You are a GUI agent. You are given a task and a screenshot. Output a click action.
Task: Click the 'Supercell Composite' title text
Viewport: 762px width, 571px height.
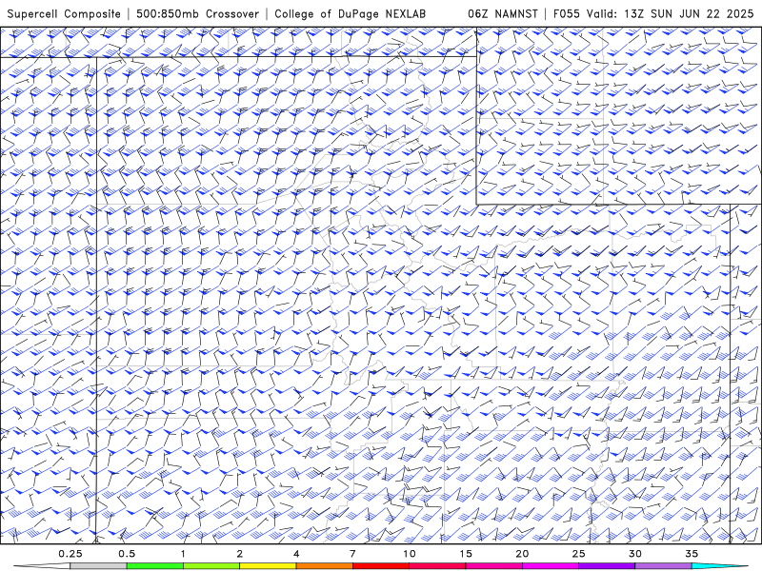(x=64, y=14)
